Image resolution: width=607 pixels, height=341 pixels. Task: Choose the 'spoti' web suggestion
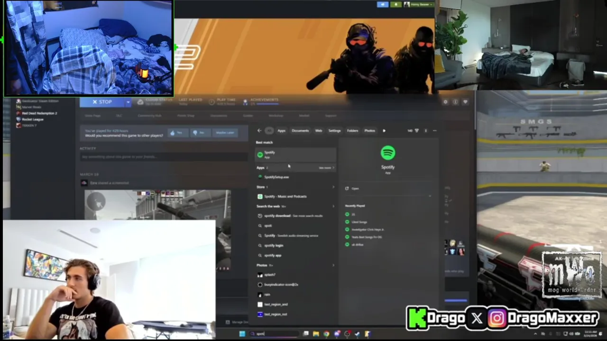296,226
